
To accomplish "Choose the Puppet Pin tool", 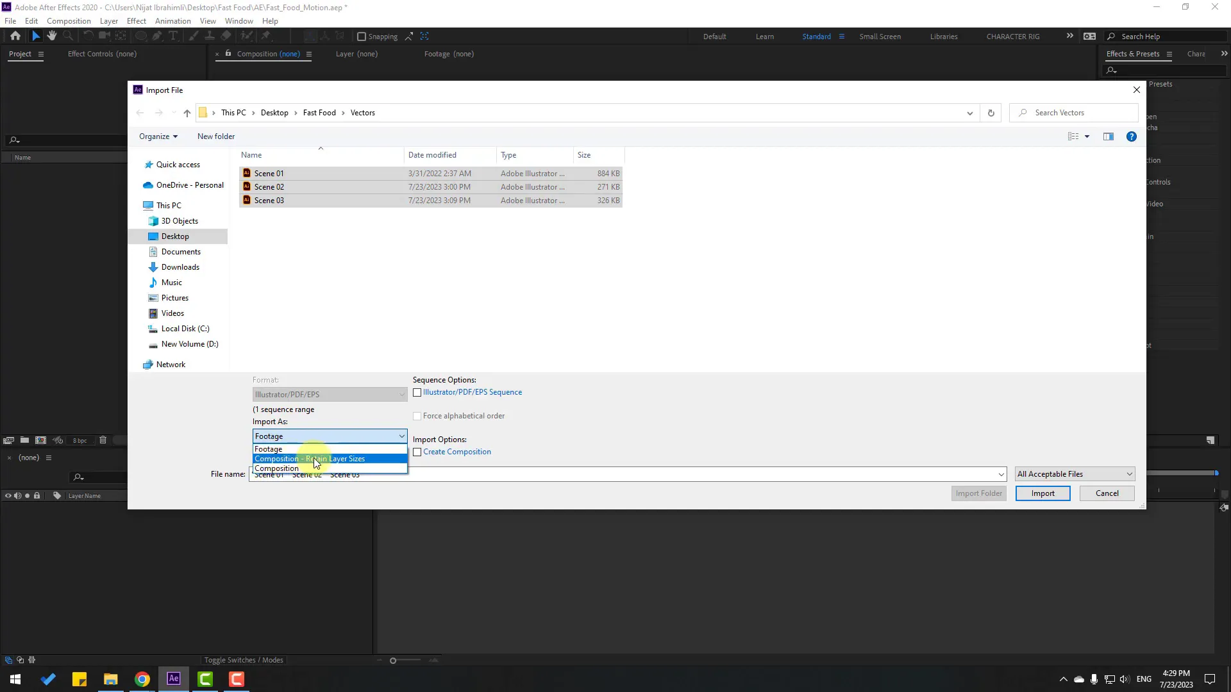I will tap(267, 36).
